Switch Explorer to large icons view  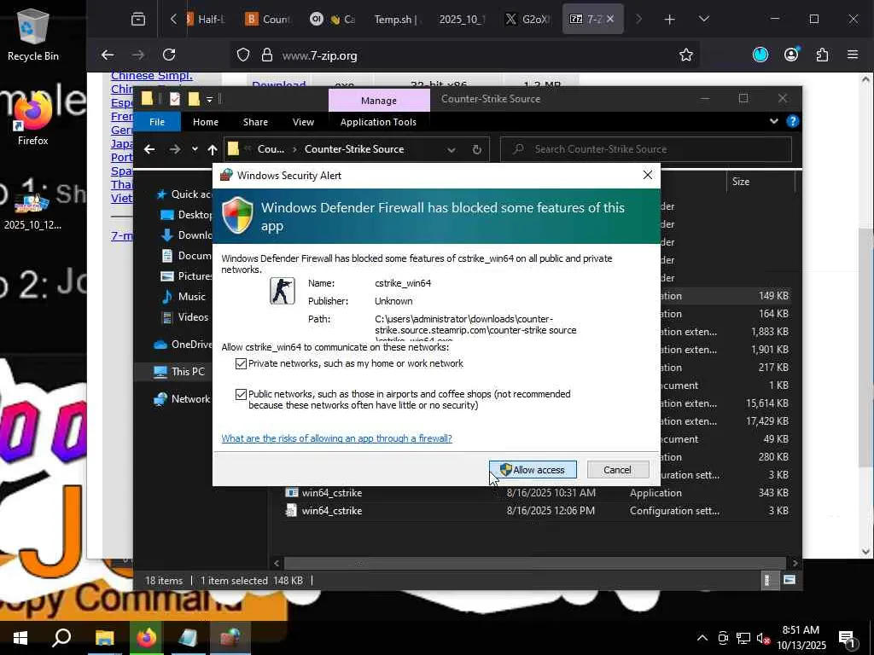pyautogui.click(x=790, y=580)
